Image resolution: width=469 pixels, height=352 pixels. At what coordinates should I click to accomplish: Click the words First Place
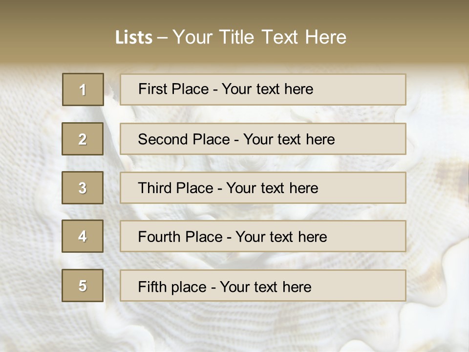click(173, 89)
